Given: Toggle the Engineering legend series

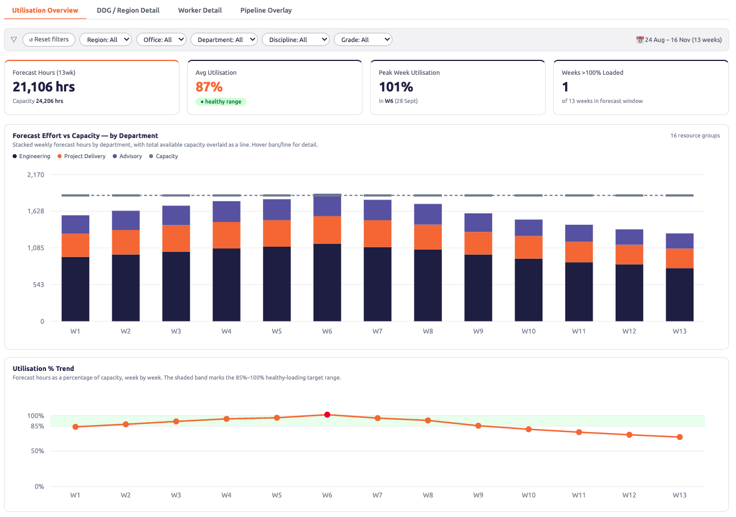Looking at the screenshot, I should click(32, 156).
